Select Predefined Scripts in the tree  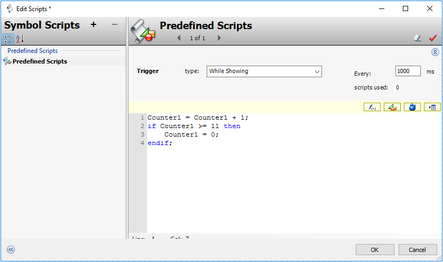click(40, 61)
